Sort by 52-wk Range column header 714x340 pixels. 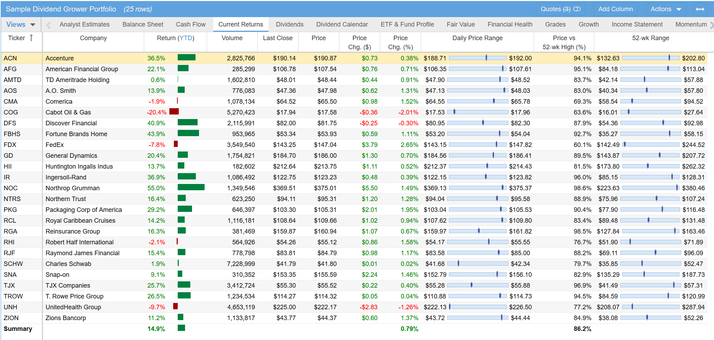[650, 38]
